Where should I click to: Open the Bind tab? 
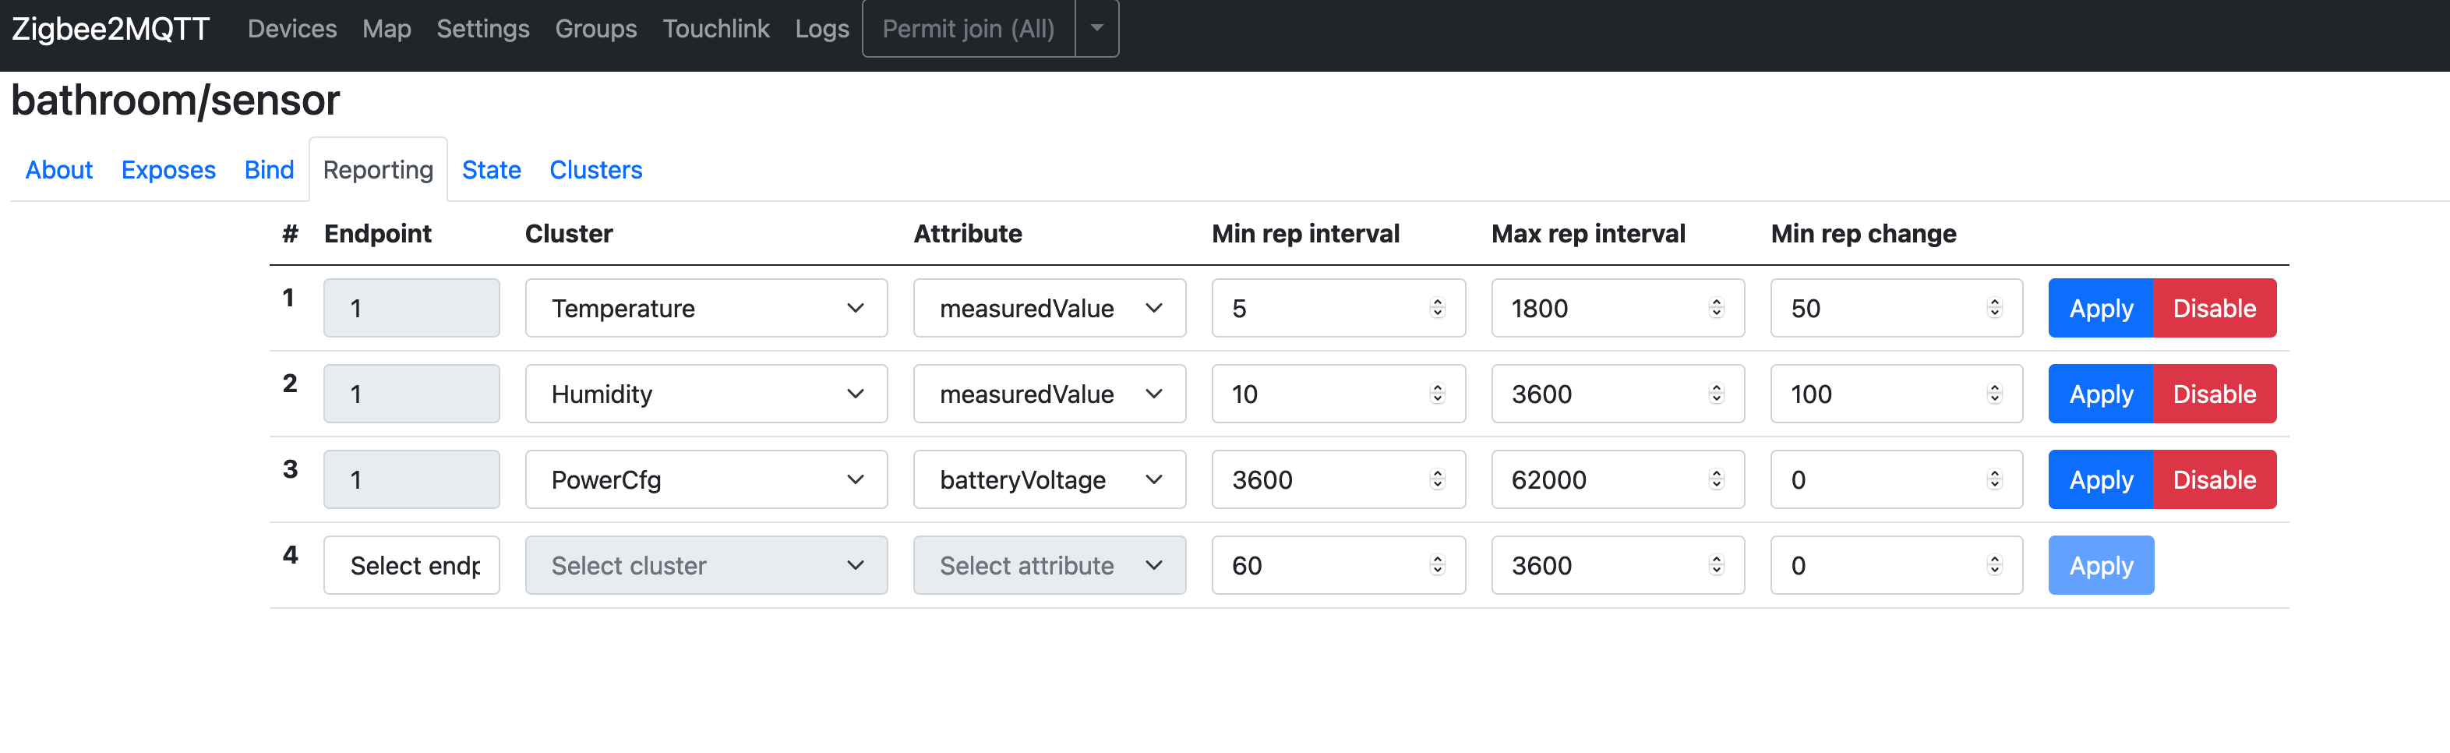pyautogui.click(x=269, y=169)
